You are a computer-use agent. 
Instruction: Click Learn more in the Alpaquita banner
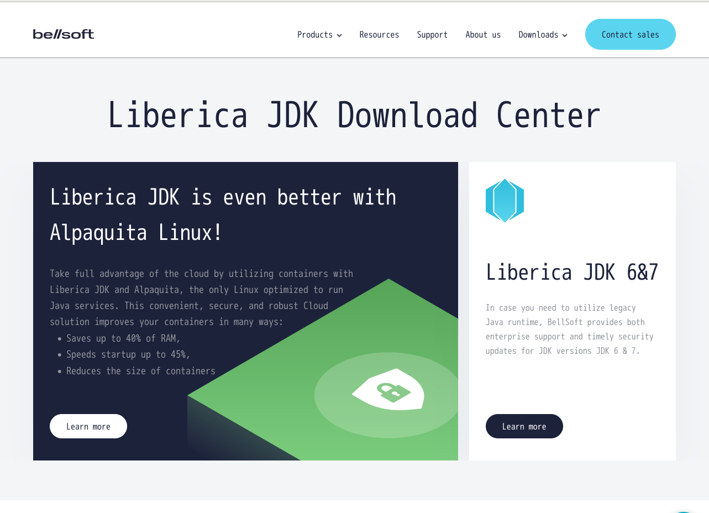pos(88,426)
